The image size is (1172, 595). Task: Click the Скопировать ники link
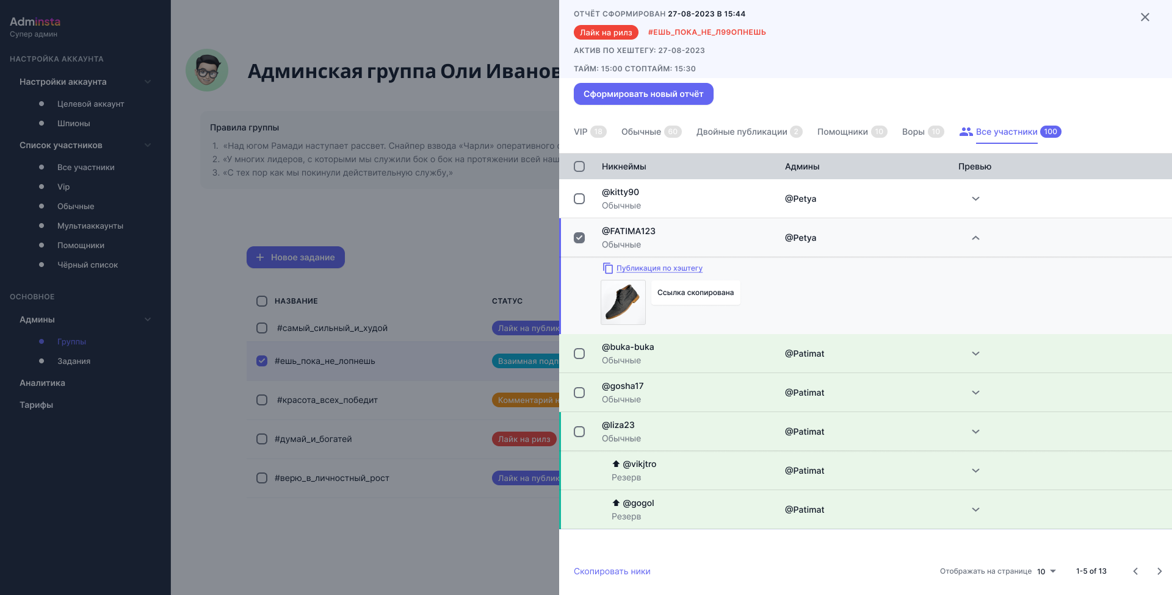pos(612,571)
